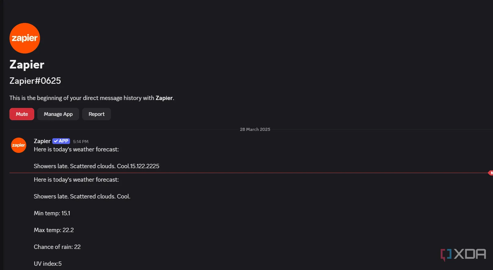Click the Zapier username in the message header
The image size is (493, 270).
pyautogui.click(x=42, y=141)
